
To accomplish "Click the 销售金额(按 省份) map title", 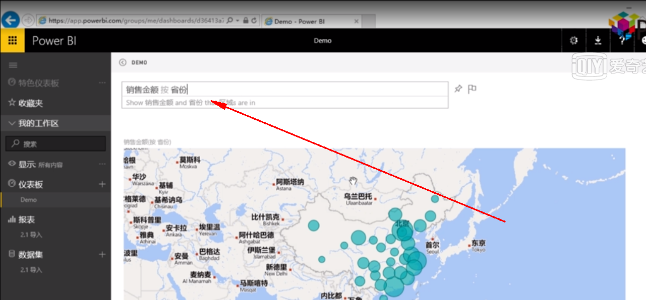I will coord(147,142).
